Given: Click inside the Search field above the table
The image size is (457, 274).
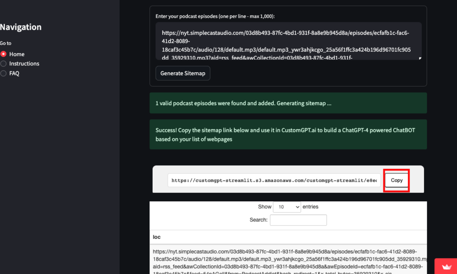Looking at the screenshot, I should 298,220.
